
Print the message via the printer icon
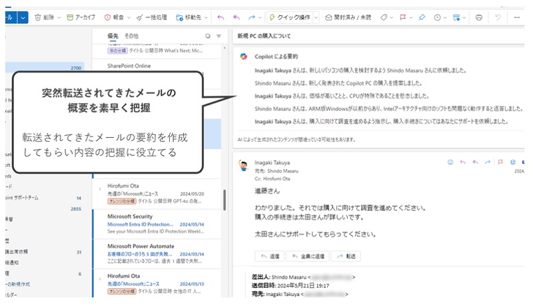coord(478,17)
